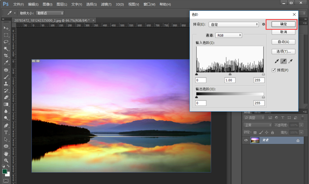Expand the 取样大小 sample size dropdown

pyautogui.click(x=50, y=13)
